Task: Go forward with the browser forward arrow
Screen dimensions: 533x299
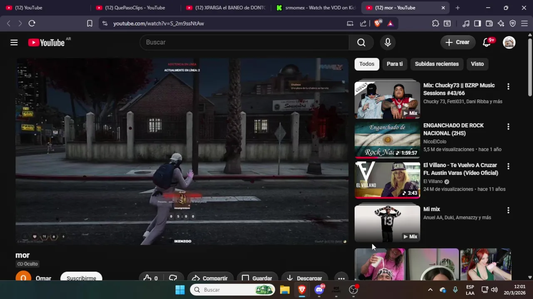Action: click(x=20, y=24)
